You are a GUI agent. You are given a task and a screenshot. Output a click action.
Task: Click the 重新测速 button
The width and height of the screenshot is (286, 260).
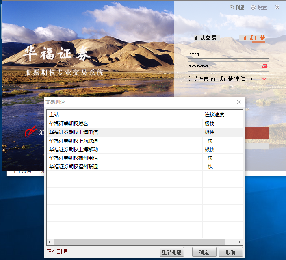[x=171, y=252]
